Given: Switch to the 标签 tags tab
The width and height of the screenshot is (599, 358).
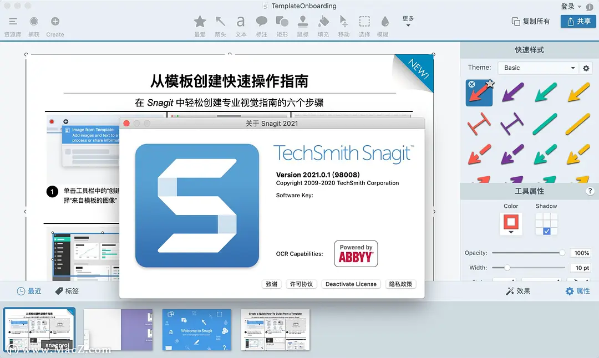Looking at the screenshot, I should [x=67, y=291].
